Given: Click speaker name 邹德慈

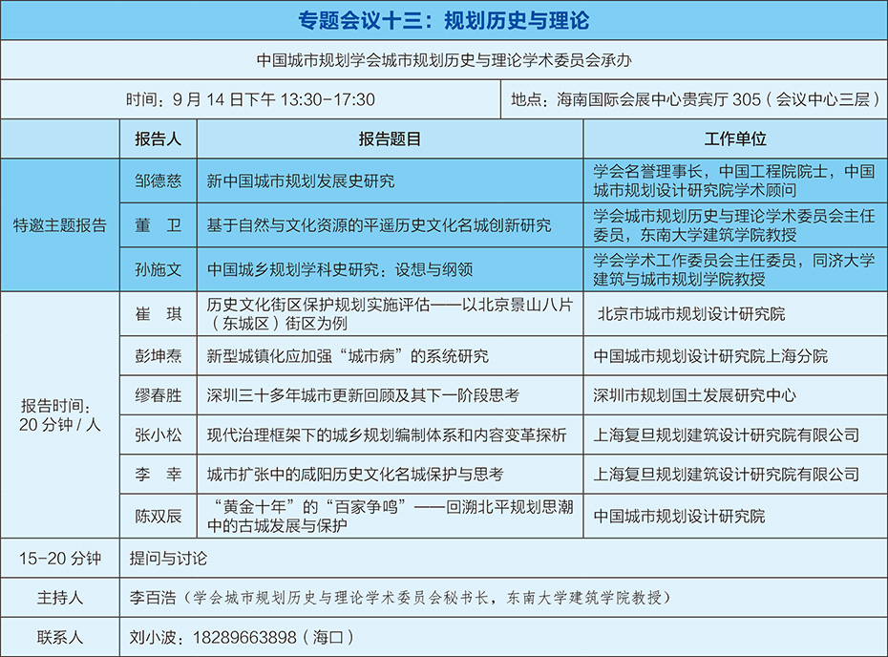Looking at the screenshot, I should pos(158,180).
